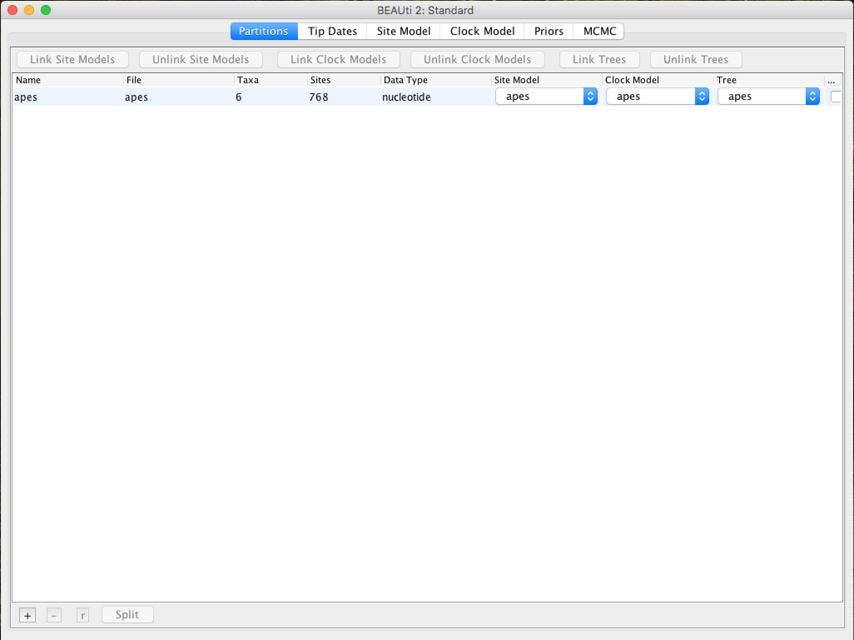Click the Site Model column header
The image size is (854, 640).
tap(547, 80)
